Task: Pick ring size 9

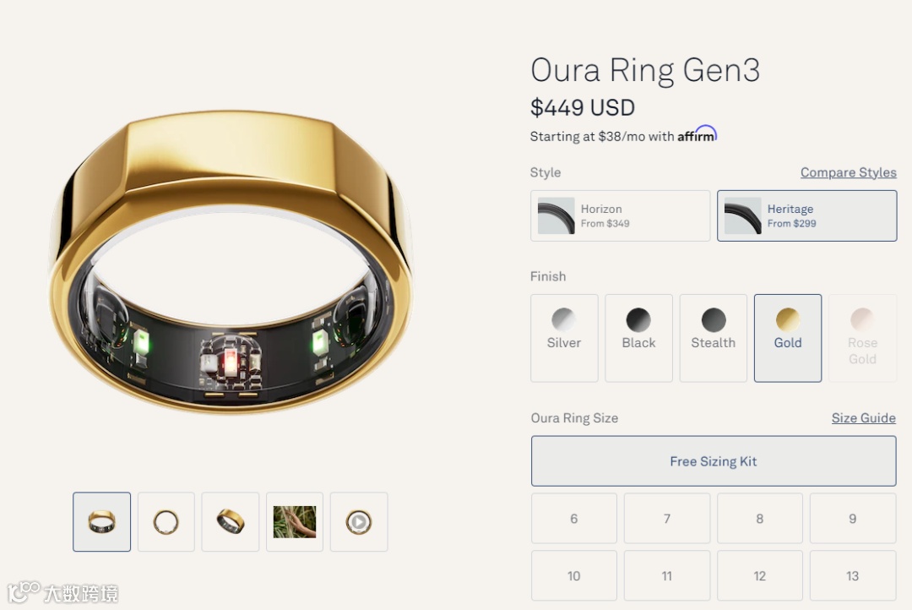Action: [853, 518]
